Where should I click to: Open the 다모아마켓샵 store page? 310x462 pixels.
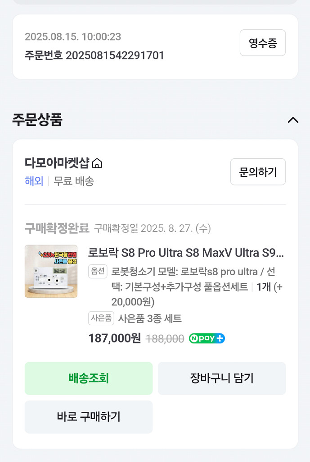click(x=56, y=163)
